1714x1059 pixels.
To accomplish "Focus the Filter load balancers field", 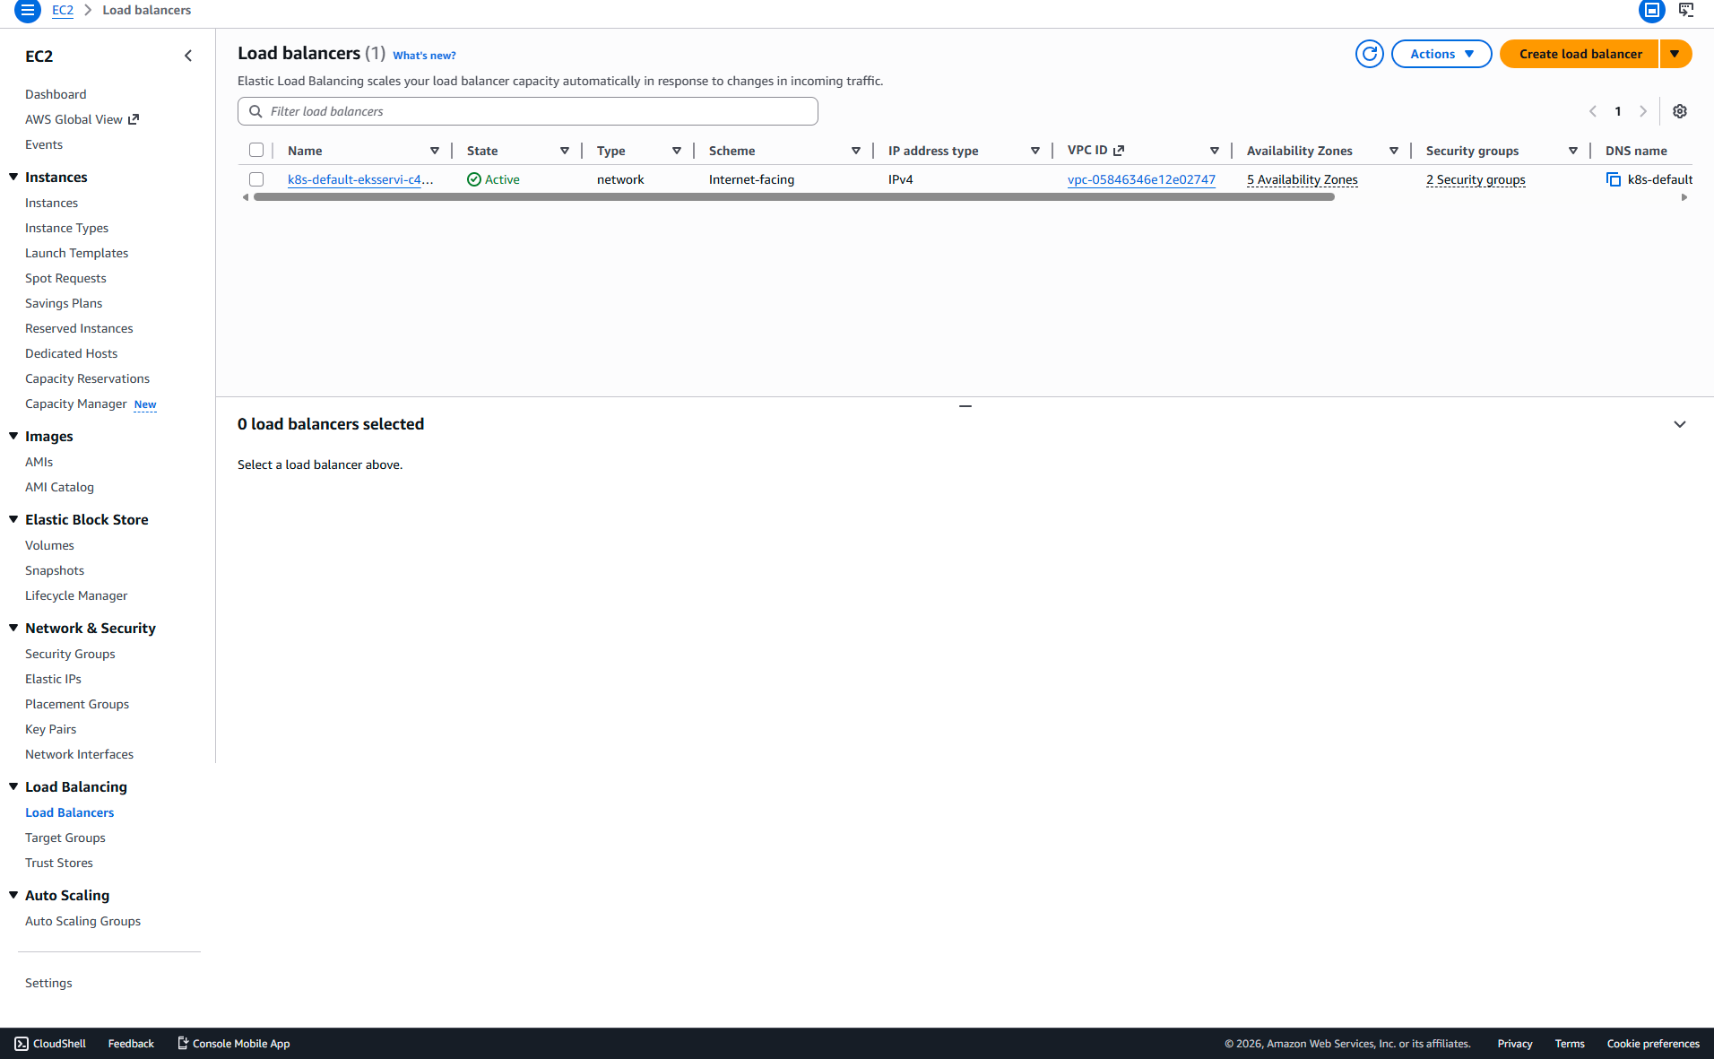I will click(x=528, y=111).
